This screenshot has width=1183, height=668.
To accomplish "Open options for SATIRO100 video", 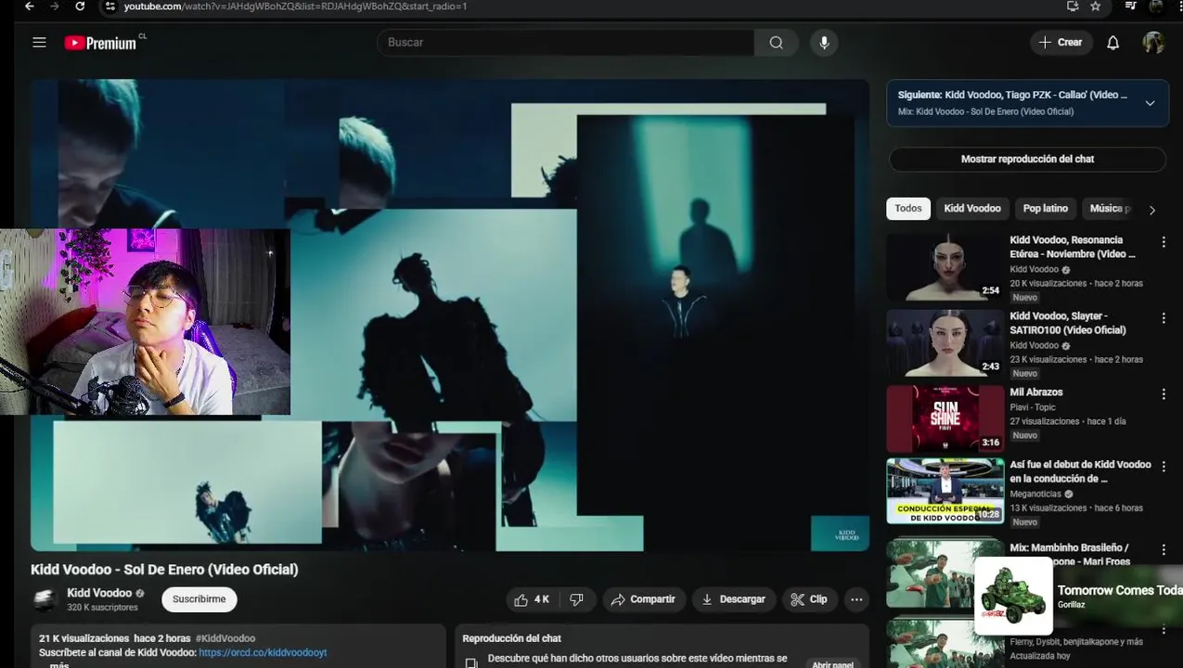I will point(1164,318).
